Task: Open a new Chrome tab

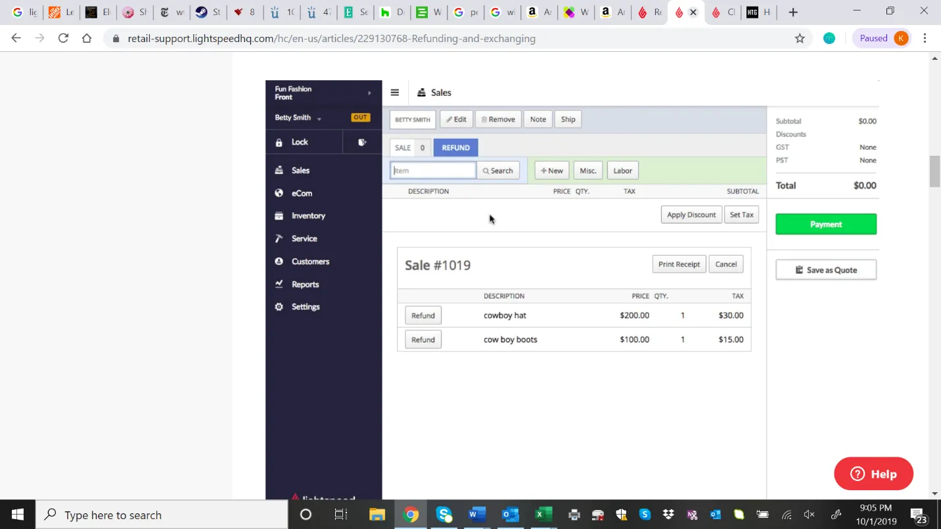Action: tap(793, 12)
